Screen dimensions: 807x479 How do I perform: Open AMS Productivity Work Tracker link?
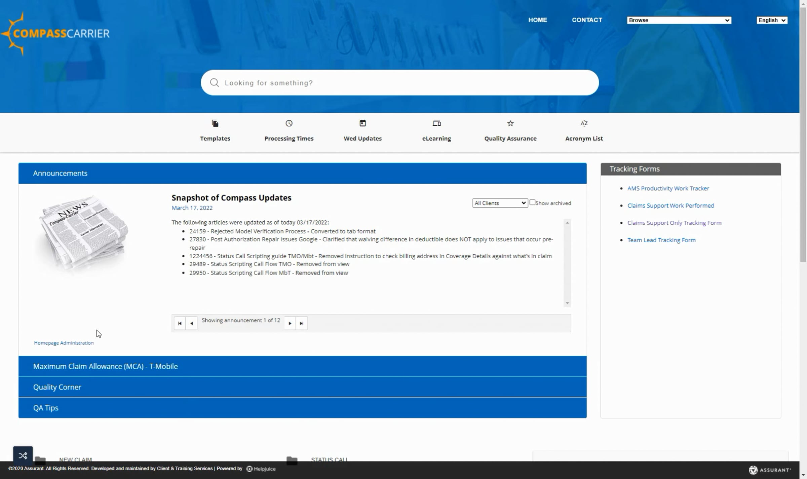668,188
